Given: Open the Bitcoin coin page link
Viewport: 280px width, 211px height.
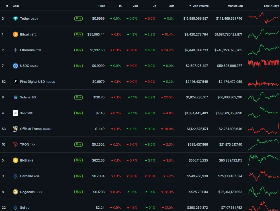Looking at the screenshot, I should pyautogui.click(x=28, y=34).
